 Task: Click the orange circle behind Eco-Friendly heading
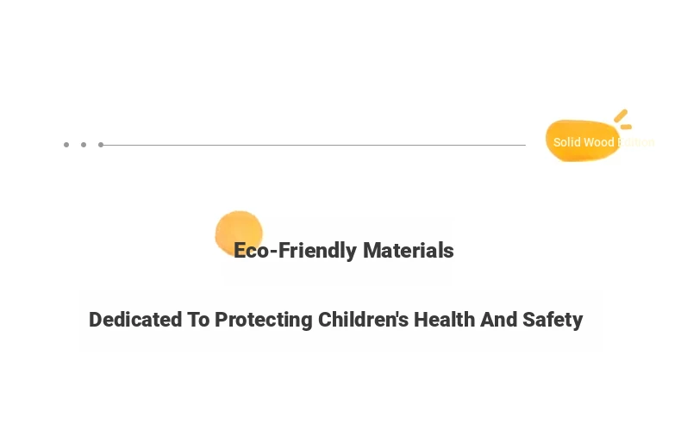point(239,234)
